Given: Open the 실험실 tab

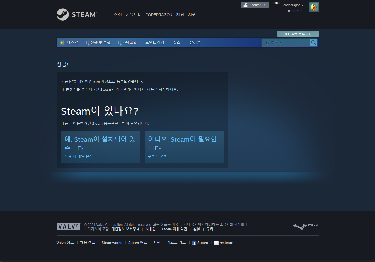Looking at the screenshot, I should pos(195,43).
